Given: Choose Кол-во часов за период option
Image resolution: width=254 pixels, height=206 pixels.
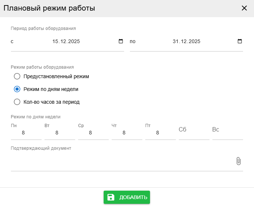Looking at the screenshot, I should coord(17,102).
